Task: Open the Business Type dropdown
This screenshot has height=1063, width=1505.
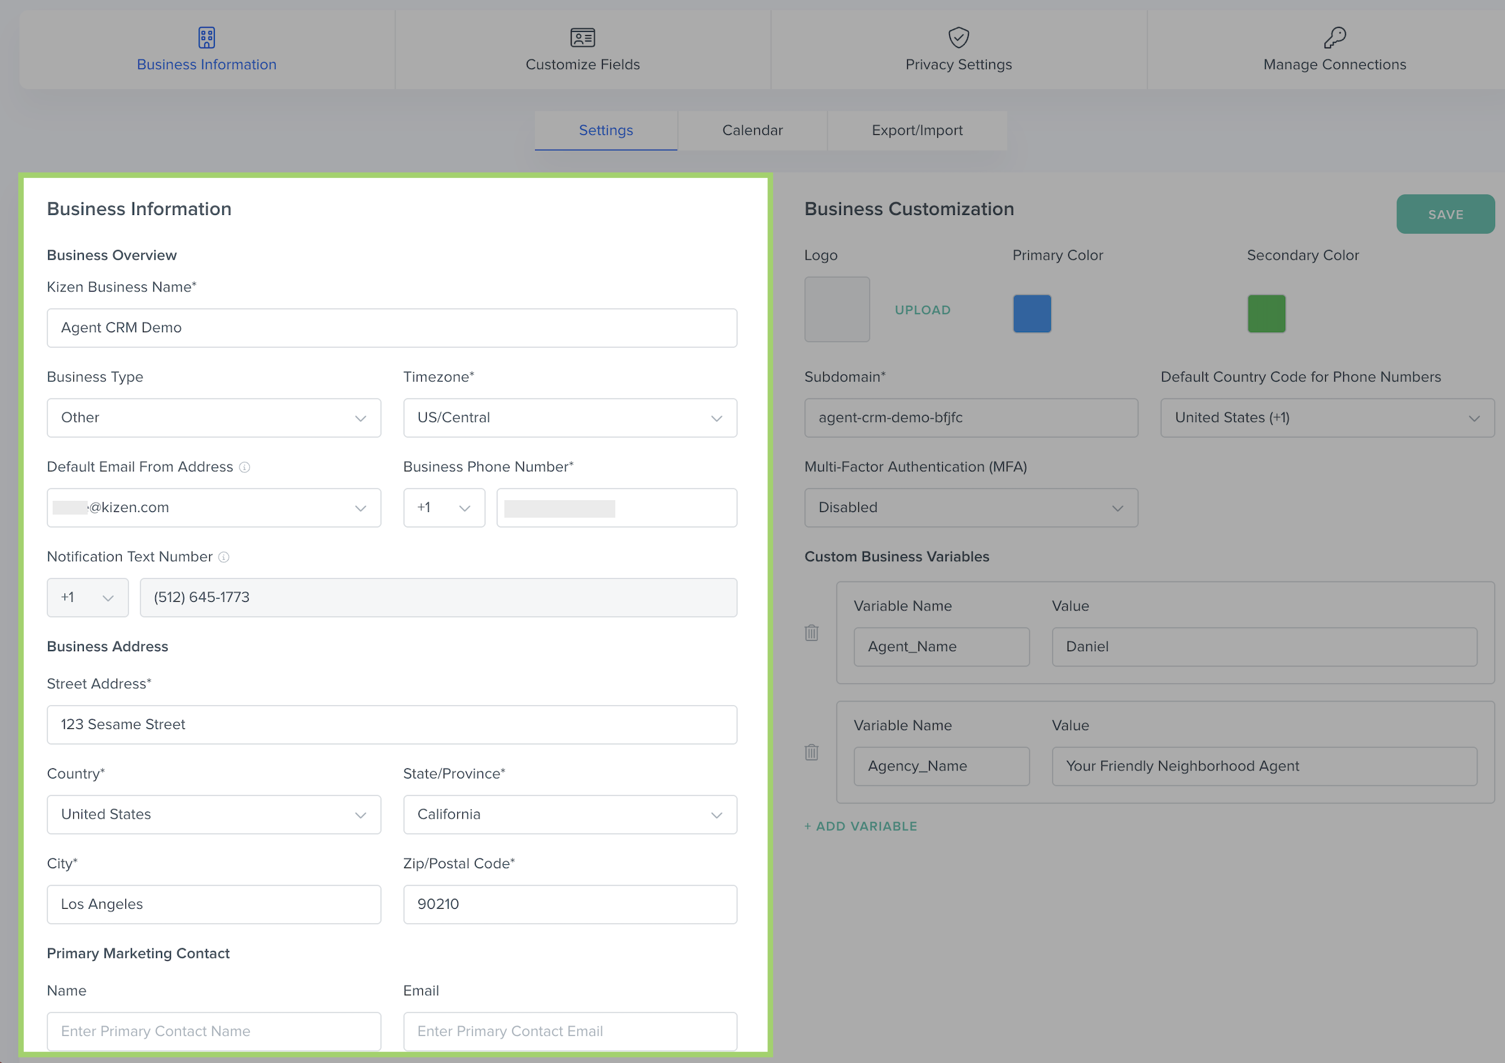Action: [214, 417]
